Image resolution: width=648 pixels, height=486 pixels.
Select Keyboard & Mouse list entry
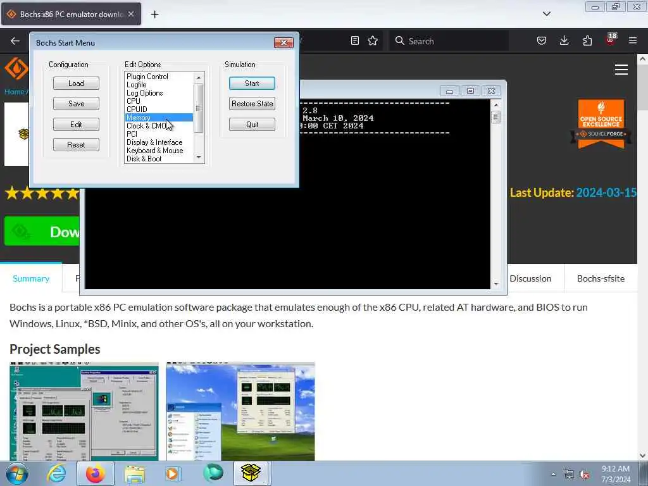pos(155,151)
